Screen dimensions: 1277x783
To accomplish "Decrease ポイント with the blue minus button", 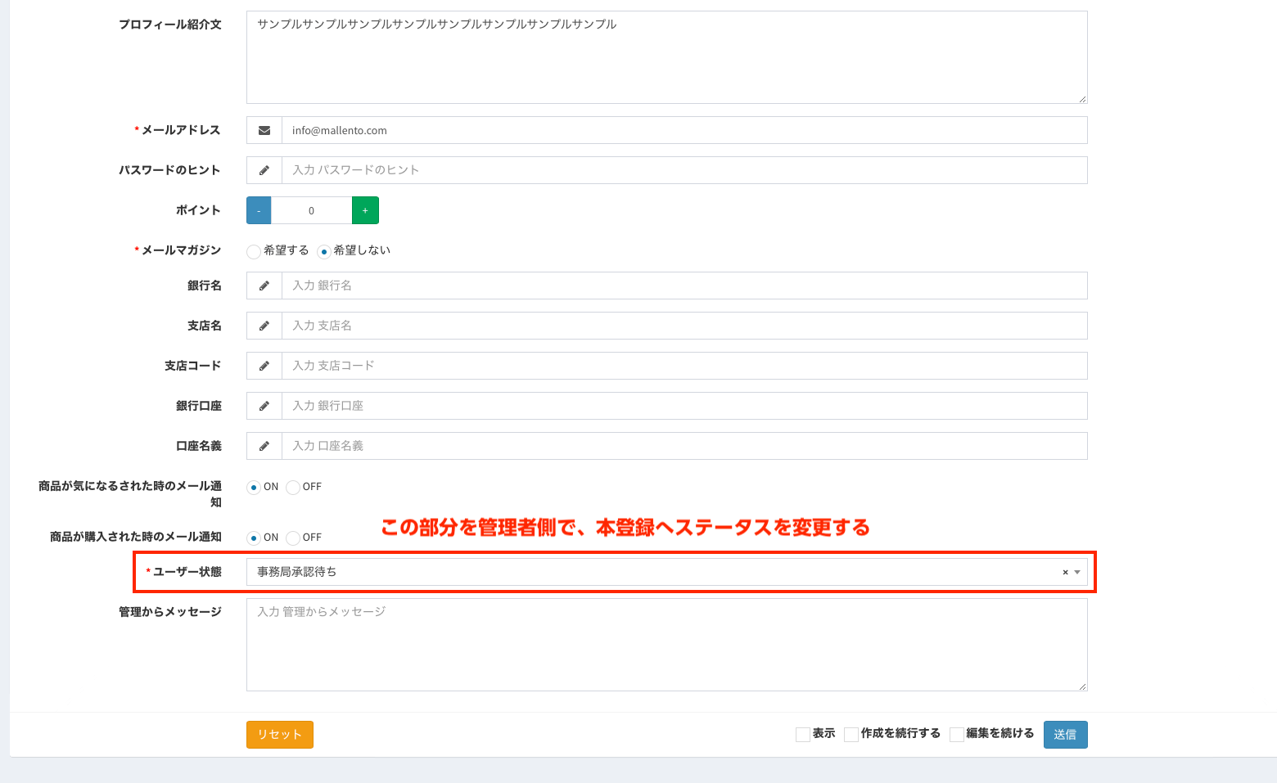I will 259,210.
